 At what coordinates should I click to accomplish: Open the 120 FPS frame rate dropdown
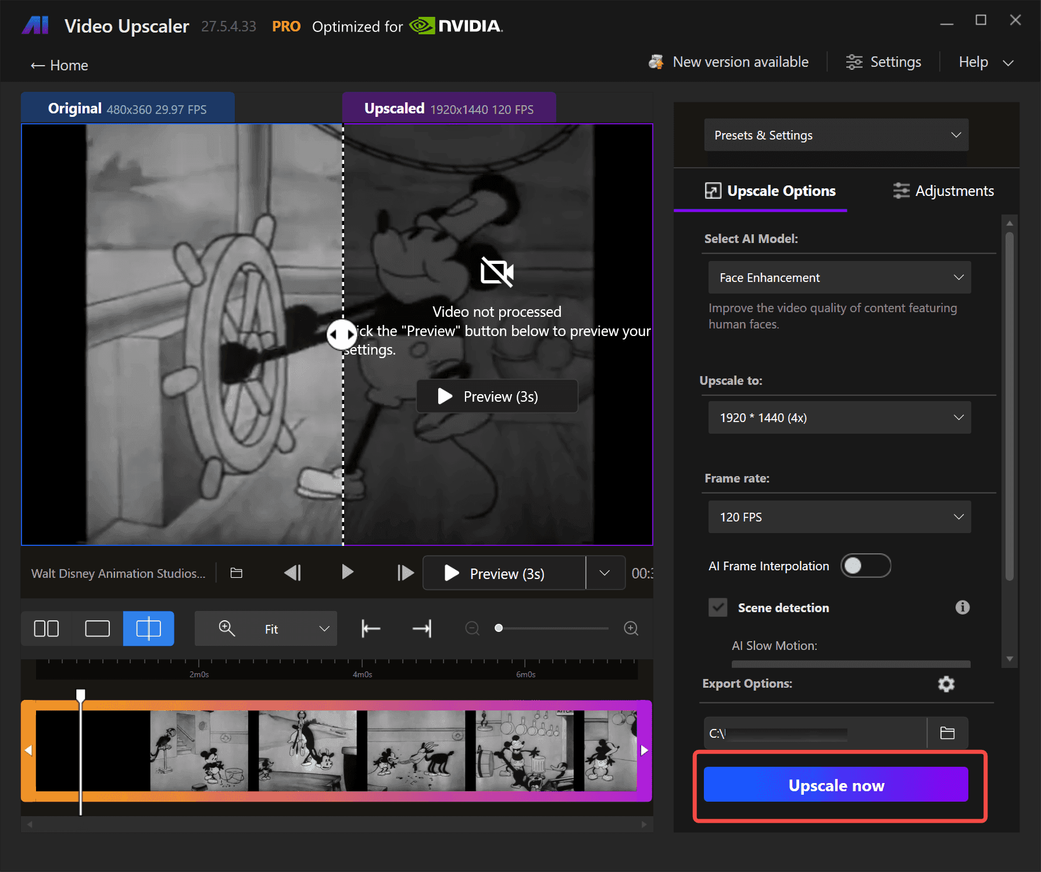(x=839, y=517)
